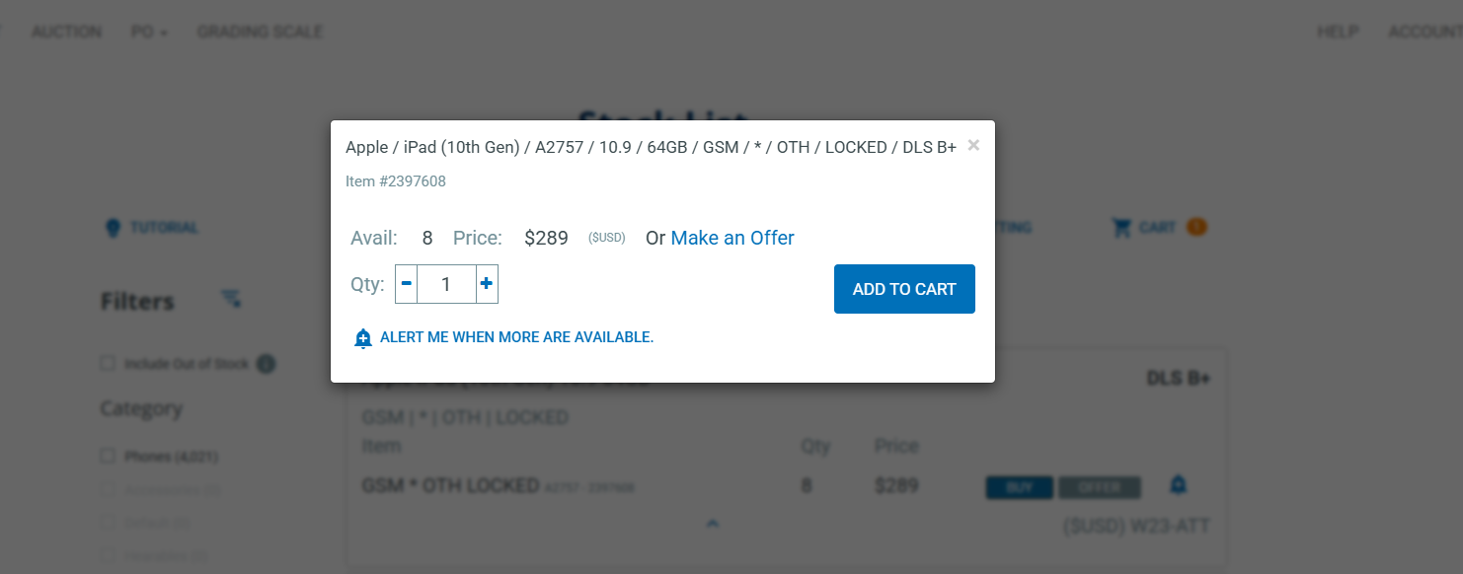Click inside the quantity input field
Screen dimensions: 1463x574
coord(446,283)
